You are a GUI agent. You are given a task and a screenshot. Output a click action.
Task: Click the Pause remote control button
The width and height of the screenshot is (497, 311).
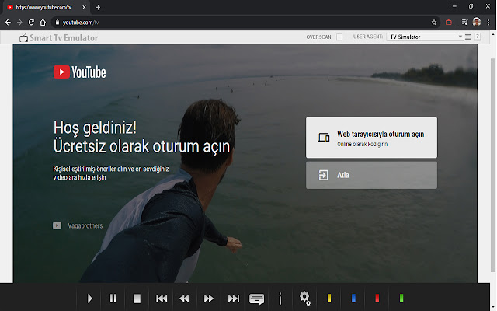[x=113, y=299]
